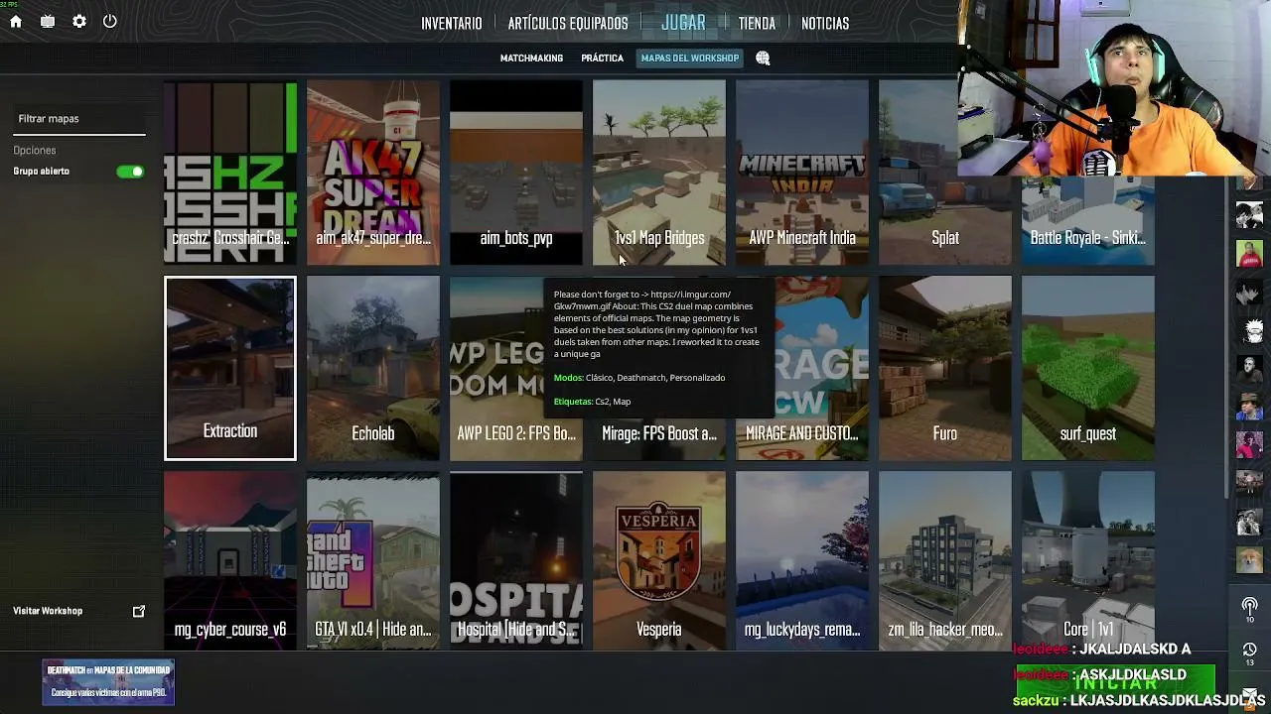Open the Noticias menu
Image resolution: width=1271 pixels, height=714 pixels.
(x=825, y=23)
